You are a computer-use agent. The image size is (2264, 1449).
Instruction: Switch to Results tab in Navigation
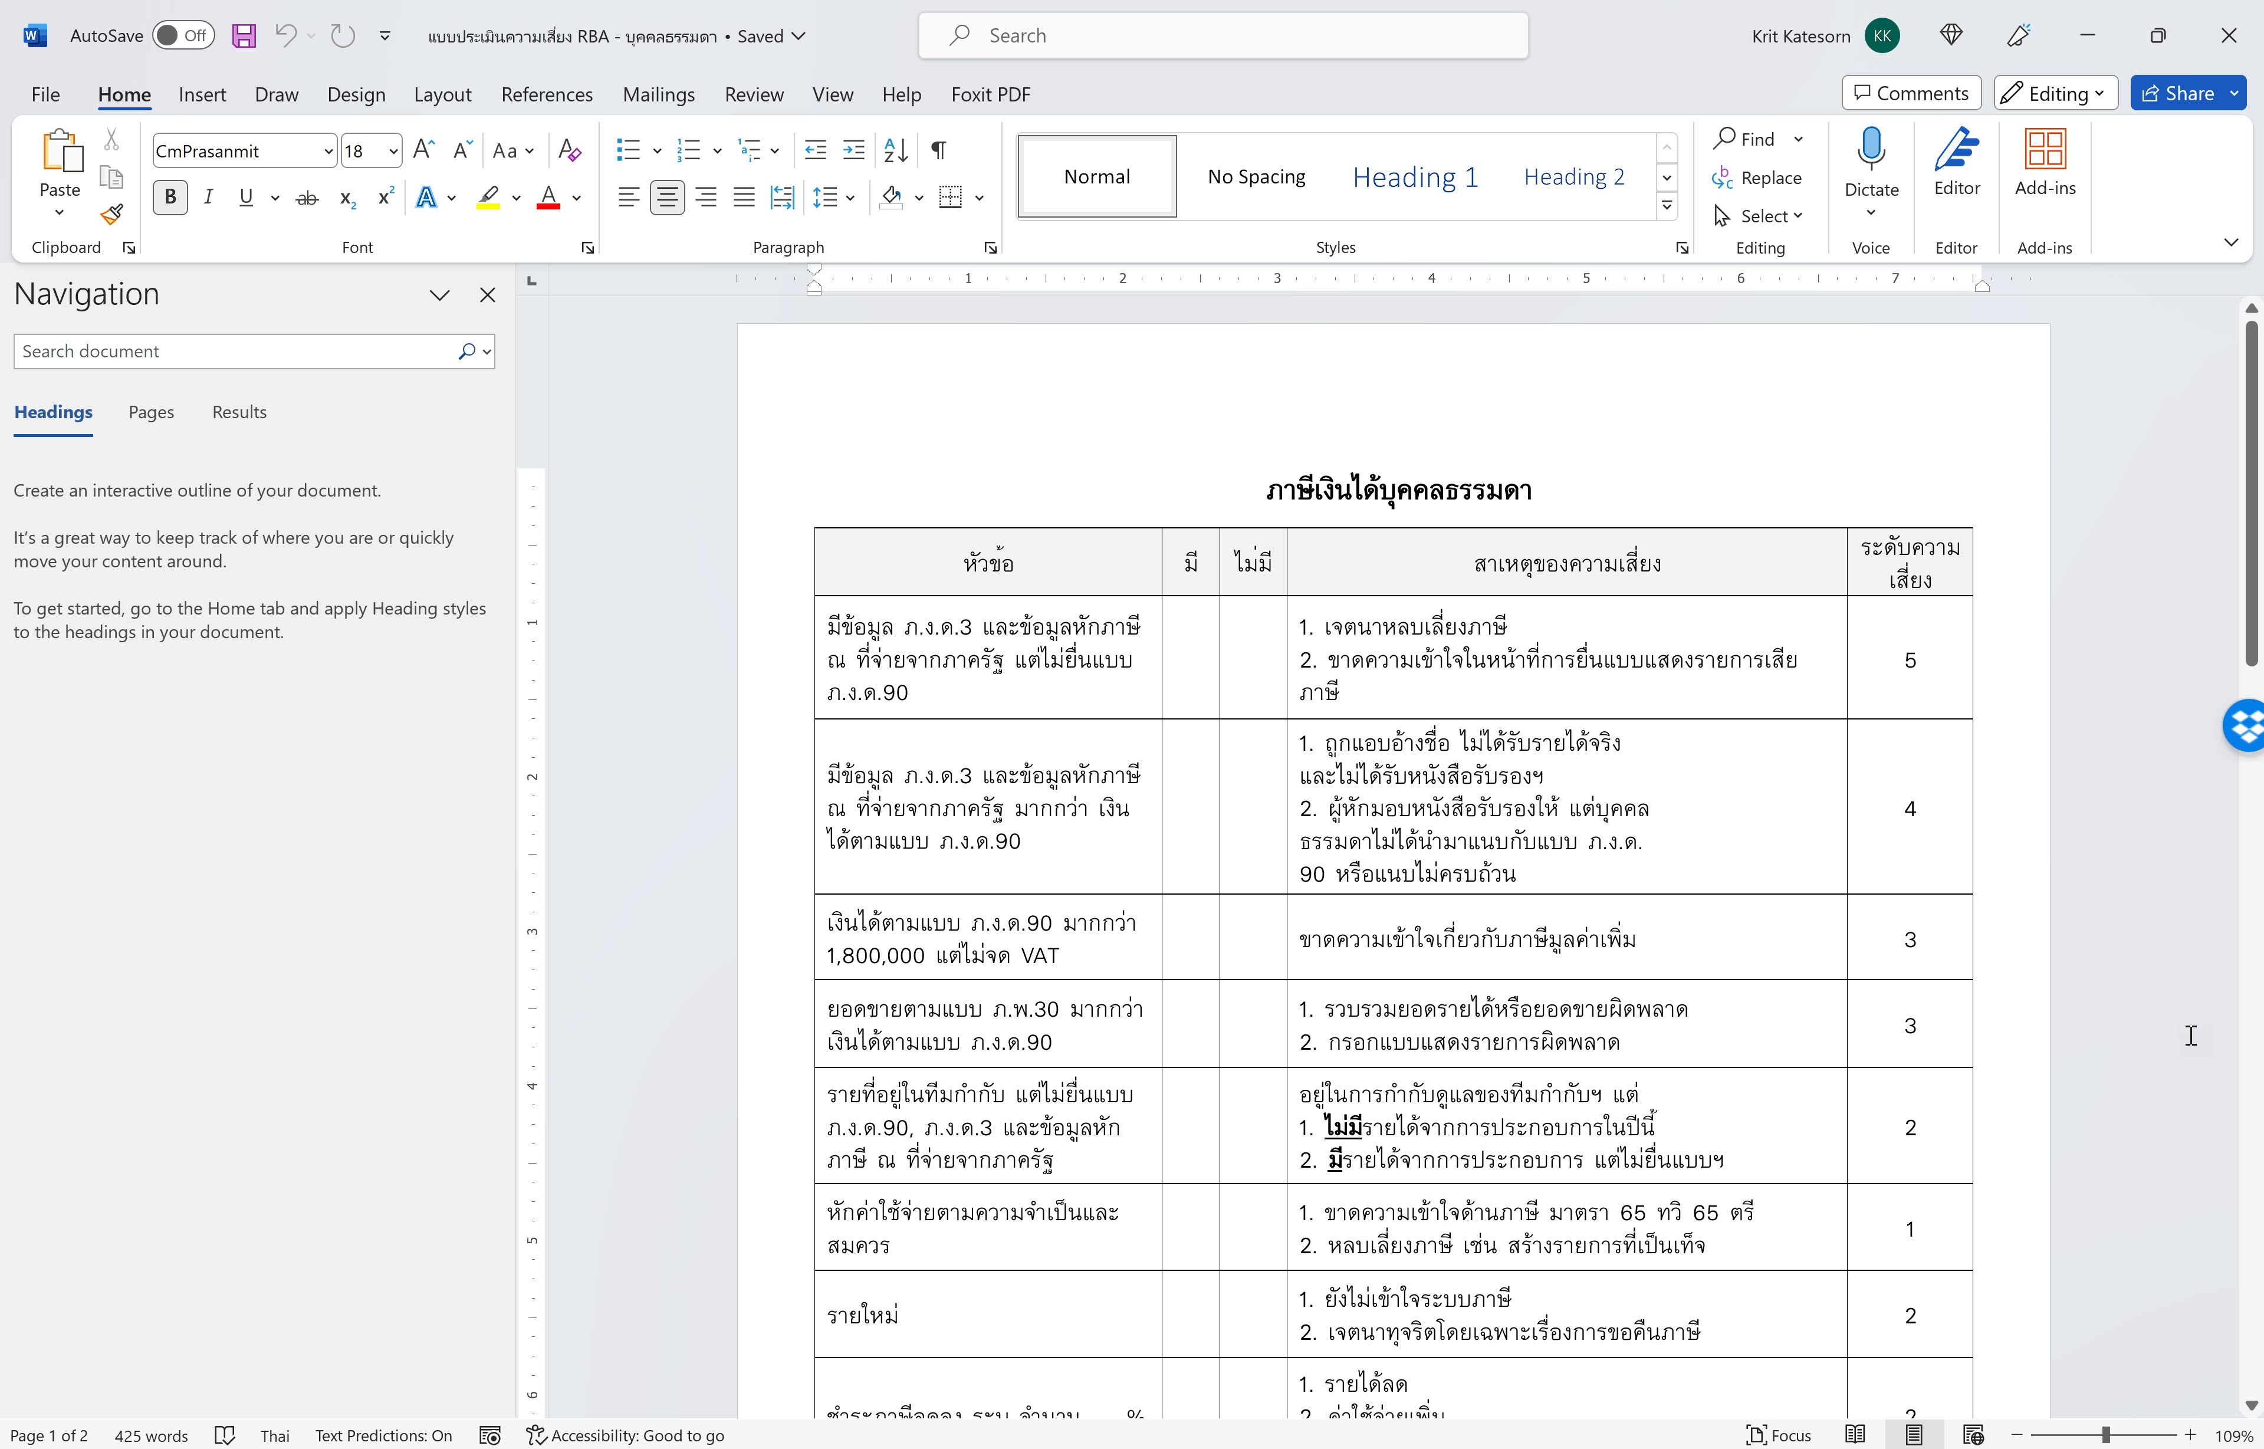tap(239, 412)
